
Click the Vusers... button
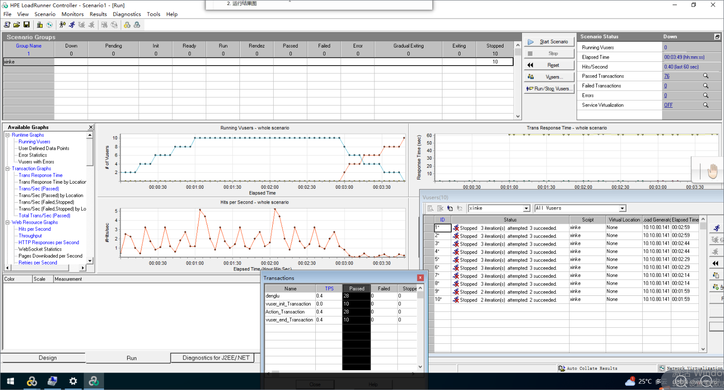(549, 77)
